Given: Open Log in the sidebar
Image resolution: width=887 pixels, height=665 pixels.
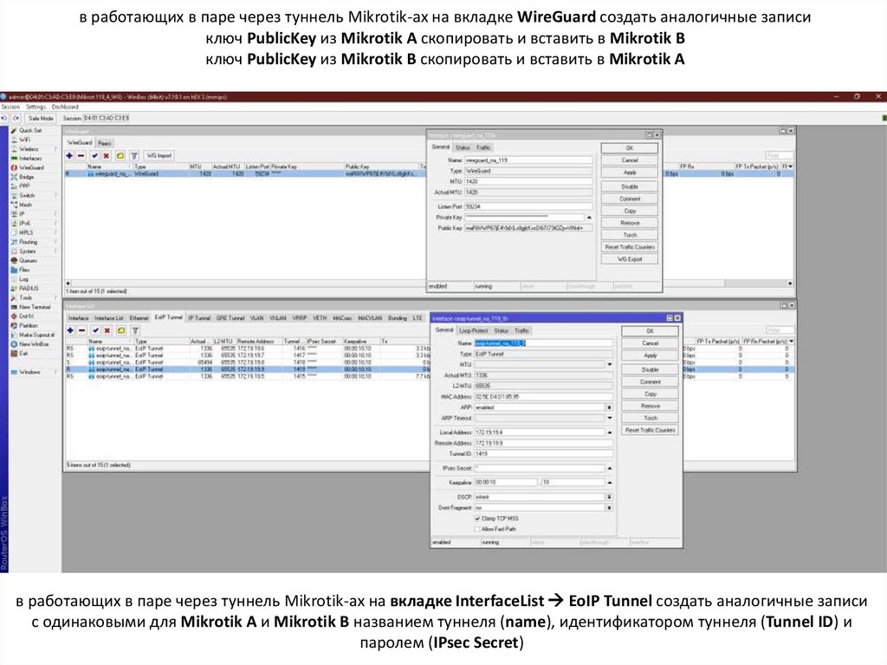Looking at the screenshot, I should [x=23, y=278].
